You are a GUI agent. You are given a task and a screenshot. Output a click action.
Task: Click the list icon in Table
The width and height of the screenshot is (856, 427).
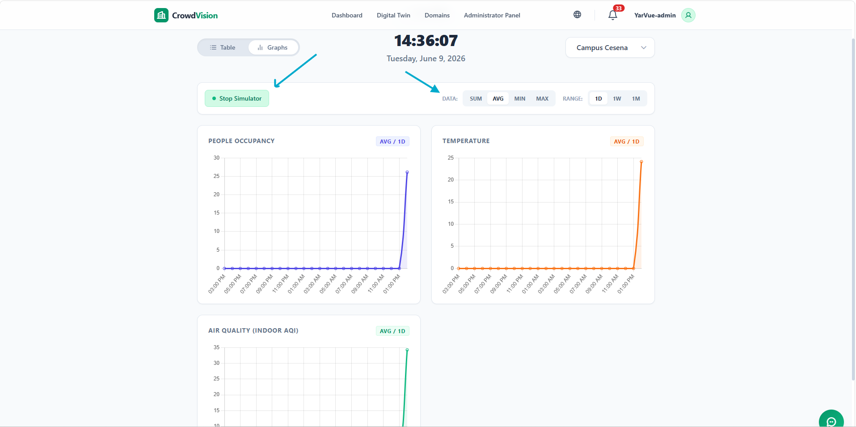point(213,47)
